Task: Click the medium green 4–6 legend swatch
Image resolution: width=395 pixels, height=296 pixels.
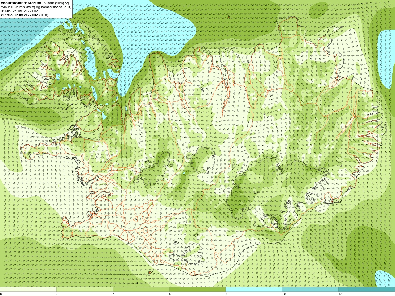Action: (141, 290)
